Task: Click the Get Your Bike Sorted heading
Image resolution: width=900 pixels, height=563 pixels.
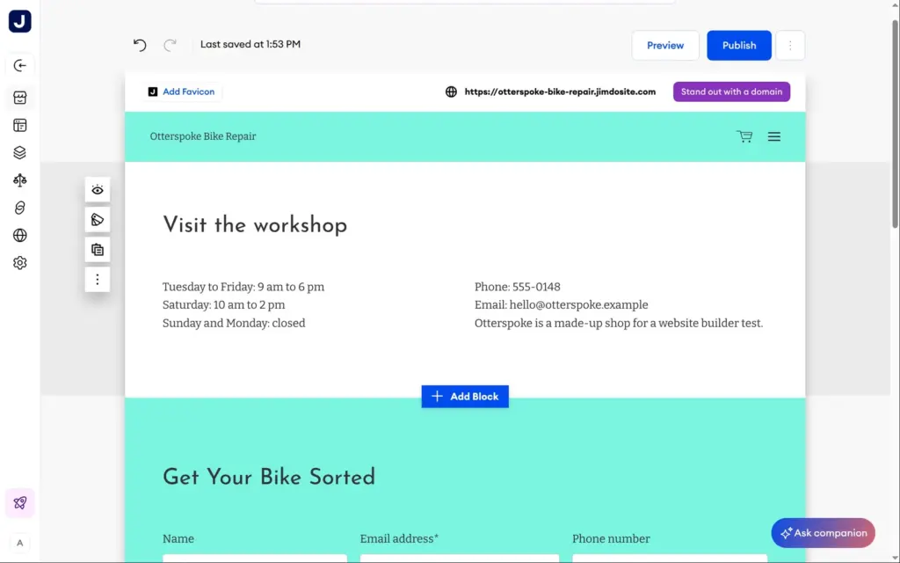Action: [269, 478]
